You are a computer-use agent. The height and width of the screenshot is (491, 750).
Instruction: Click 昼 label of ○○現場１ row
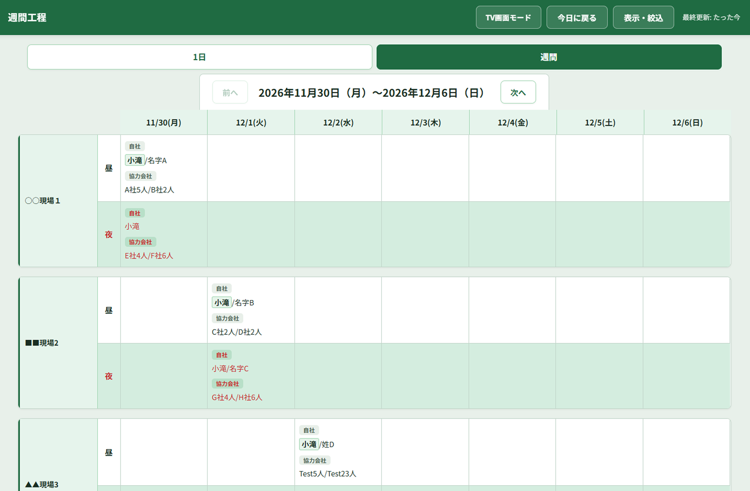(x=109, y=168)
